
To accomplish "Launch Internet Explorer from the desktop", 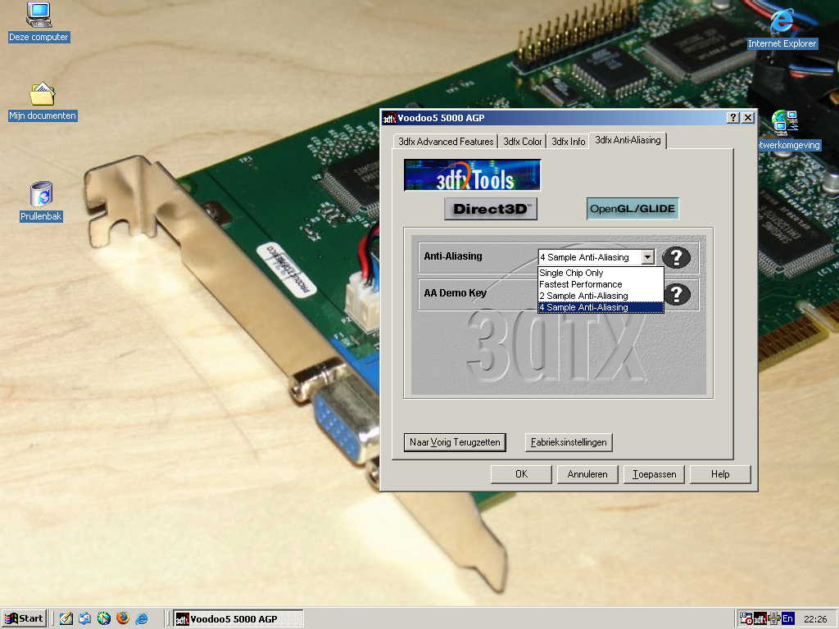I will point(782,29).
